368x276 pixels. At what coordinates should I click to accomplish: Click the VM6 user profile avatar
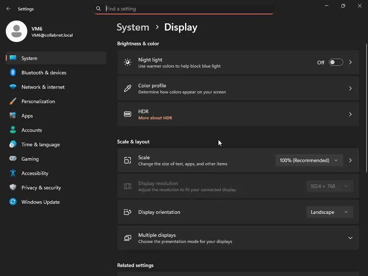click(17, 31)
